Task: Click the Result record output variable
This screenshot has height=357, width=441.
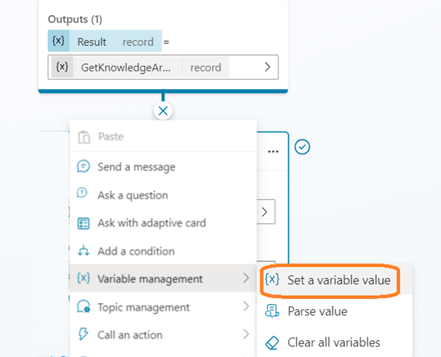Action: click(105, 42)
